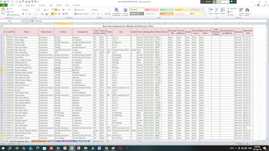Click the insert function fx icon
The width and height of the screenshot is (269, 151).
32,21
